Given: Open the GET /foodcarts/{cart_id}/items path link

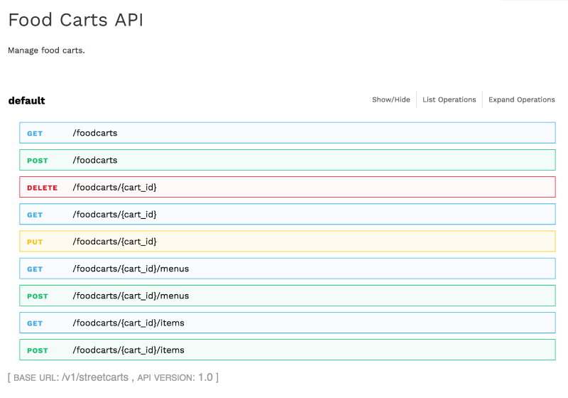Looking at the screenshot, I should pos(129,323).
